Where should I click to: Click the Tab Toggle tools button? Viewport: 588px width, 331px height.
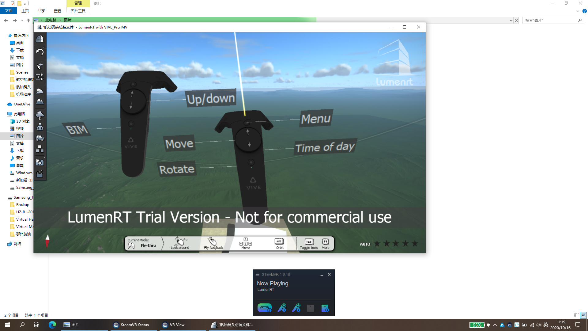point(309,244)
